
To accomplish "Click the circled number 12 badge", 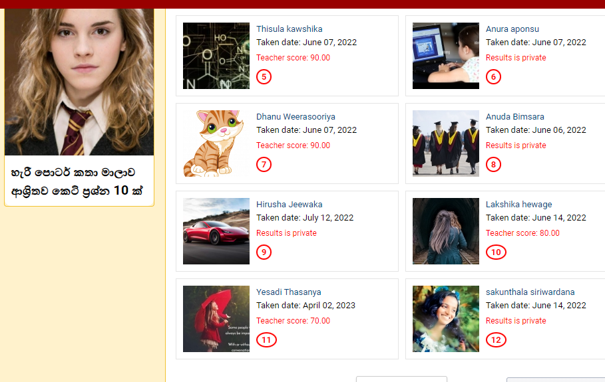I will click(497, 340).
